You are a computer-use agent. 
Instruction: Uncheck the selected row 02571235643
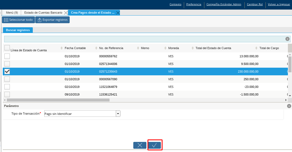click(x=7, y=71)
